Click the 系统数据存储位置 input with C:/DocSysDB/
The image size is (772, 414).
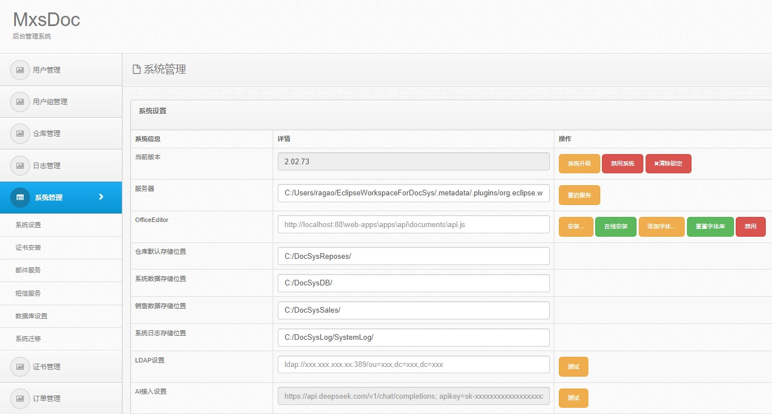pyautogui.click(x=414, y=283)
